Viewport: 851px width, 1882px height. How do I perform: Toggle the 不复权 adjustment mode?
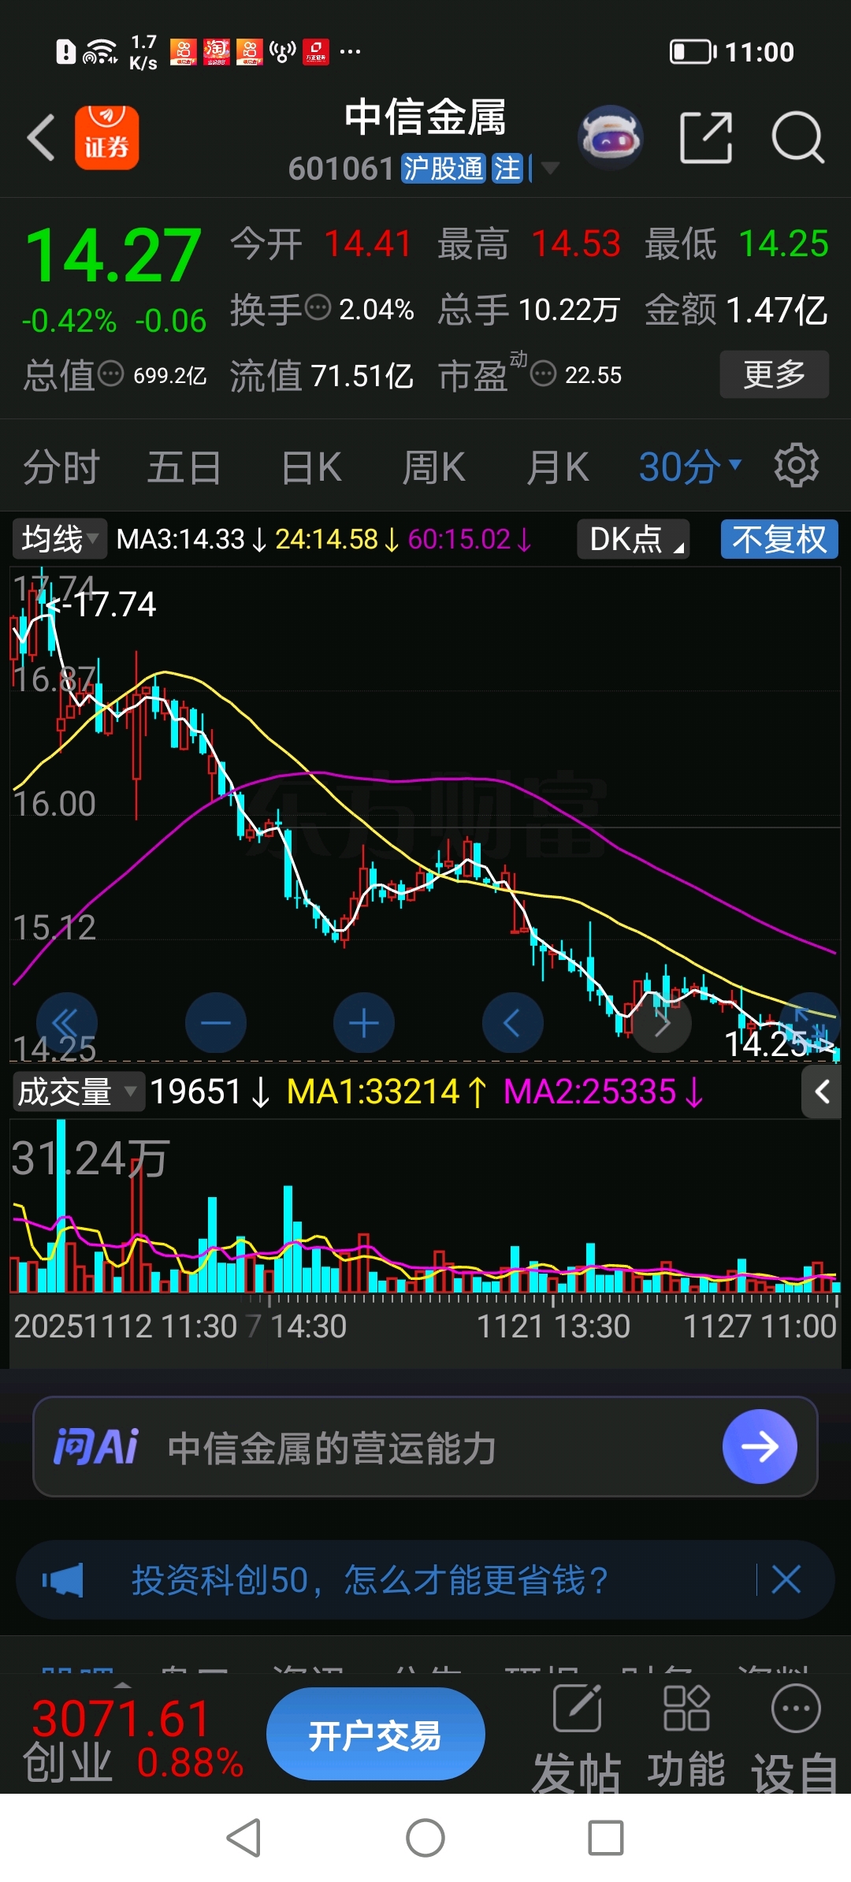[779, 539]
